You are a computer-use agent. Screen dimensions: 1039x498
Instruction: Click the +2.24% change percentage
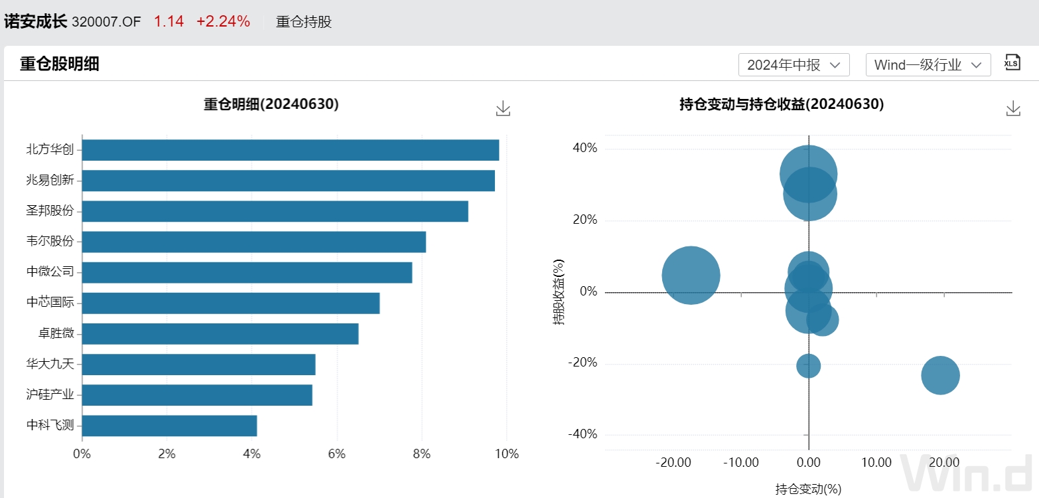(x=223, y=21)
